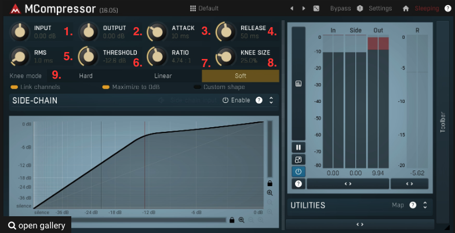Click the Map button in Utilities
The image size is (455, 233).
[398, 205]
